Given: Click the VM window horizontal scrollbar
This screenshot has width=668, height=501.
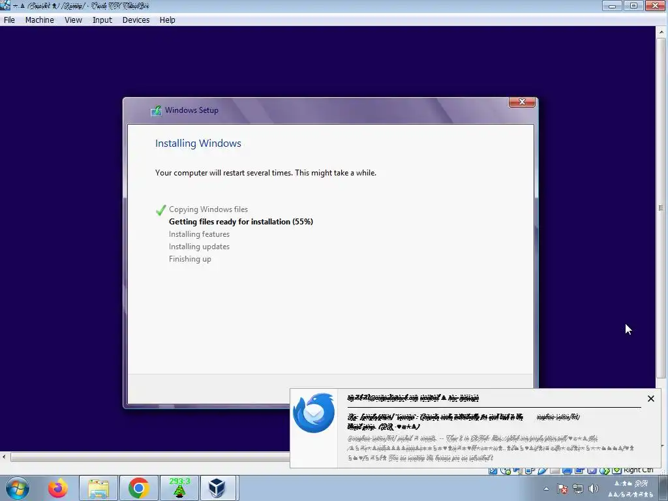Looking at the screenshot, I should coord(150,457).
